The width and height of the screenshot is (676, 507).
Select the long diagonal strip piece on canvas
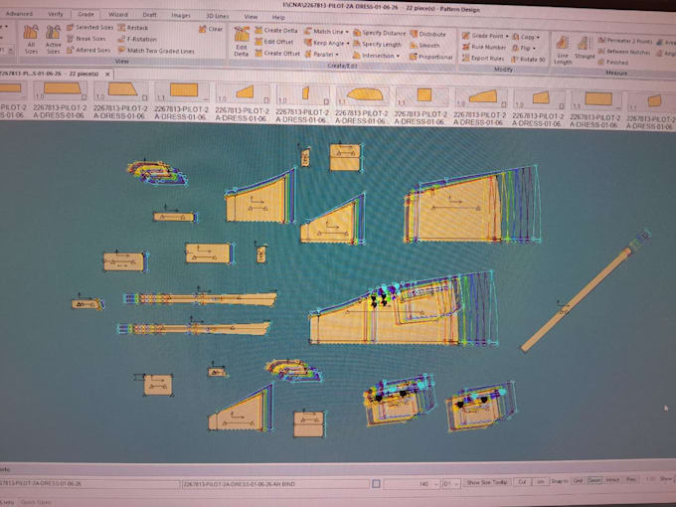(x=579, y=298)
